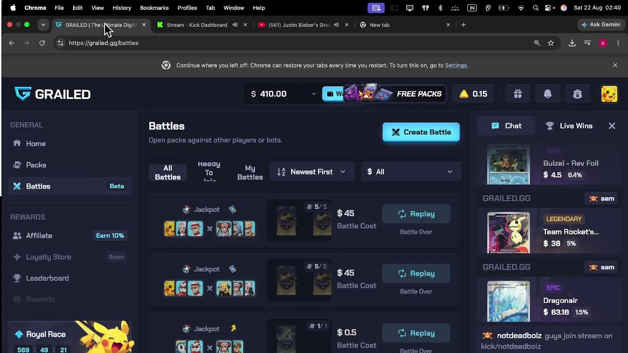This screenshot has width=628, height=353.
Task: Open the $ All price filter dropdown
Action: click(x=410, y=172)
